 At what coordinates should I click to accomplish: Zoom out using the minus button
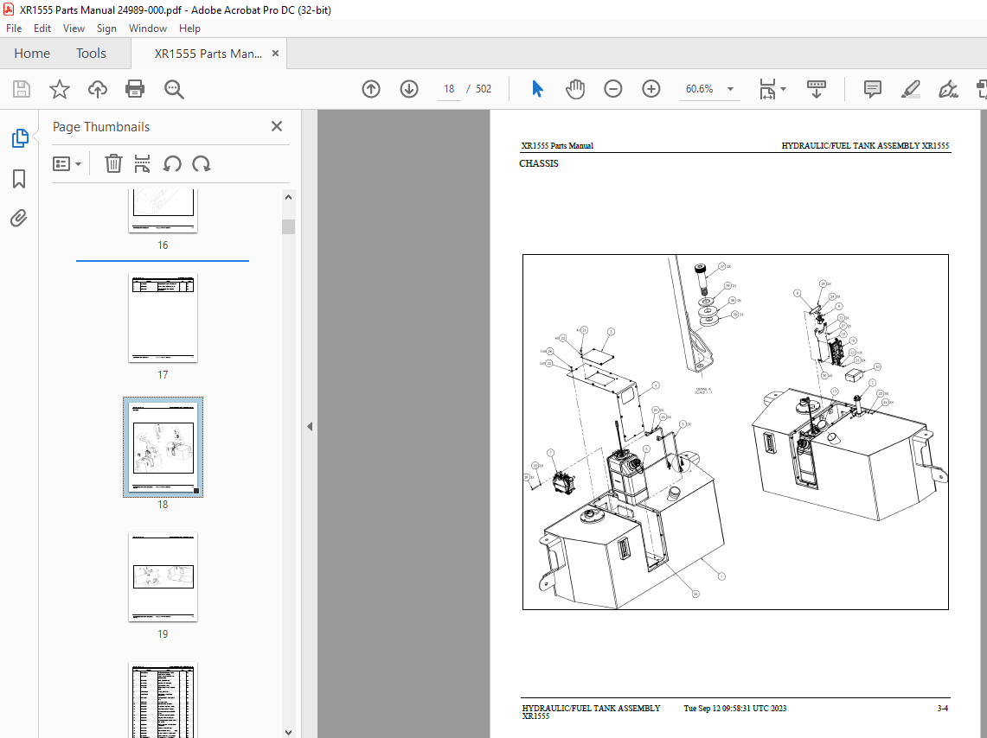click(x=612, y=88)
